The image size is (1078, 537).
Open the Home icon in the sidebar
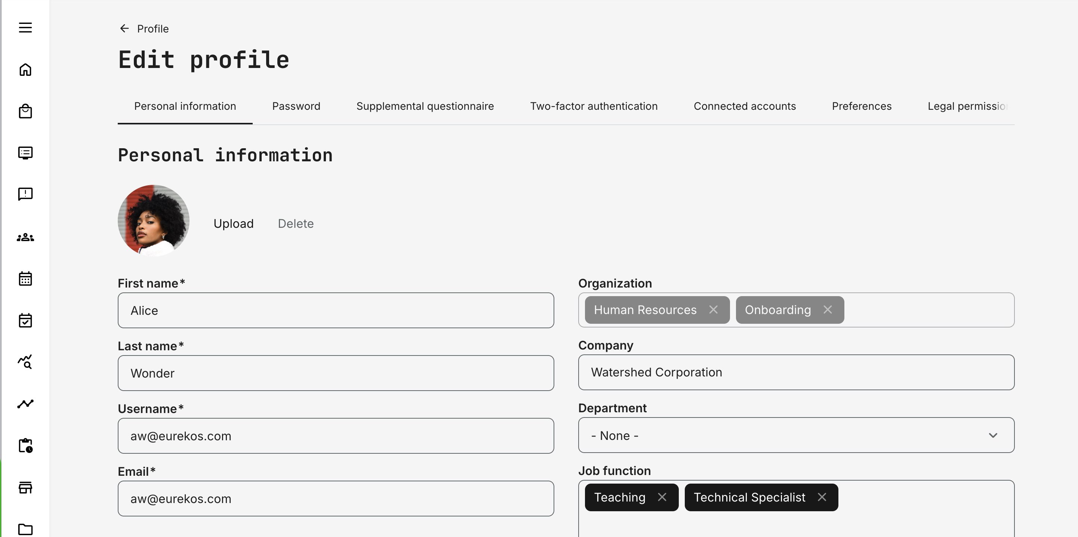click(x=25, y=69)
